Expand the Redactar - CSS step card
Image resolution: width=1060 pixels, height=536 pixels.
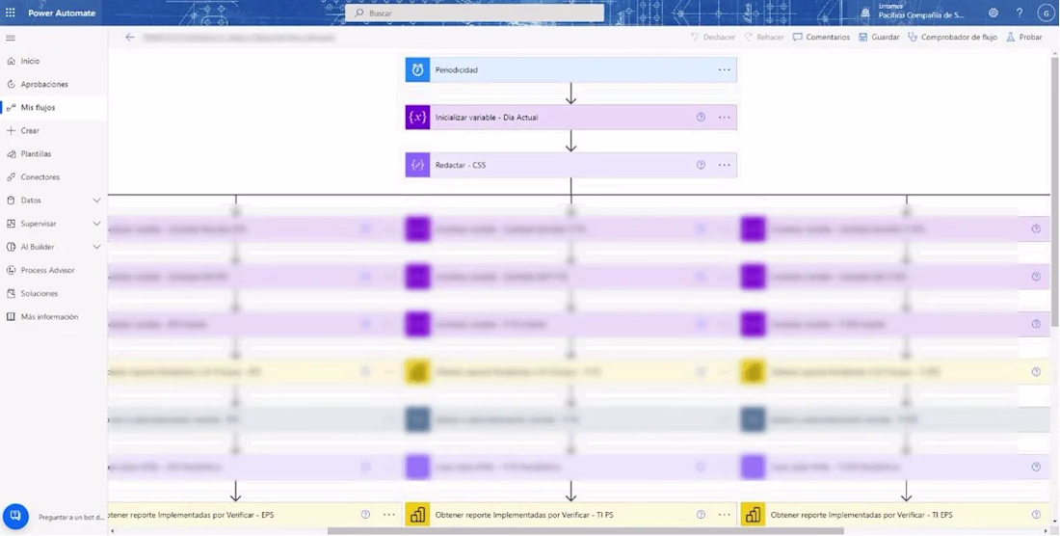coord(571,165)
